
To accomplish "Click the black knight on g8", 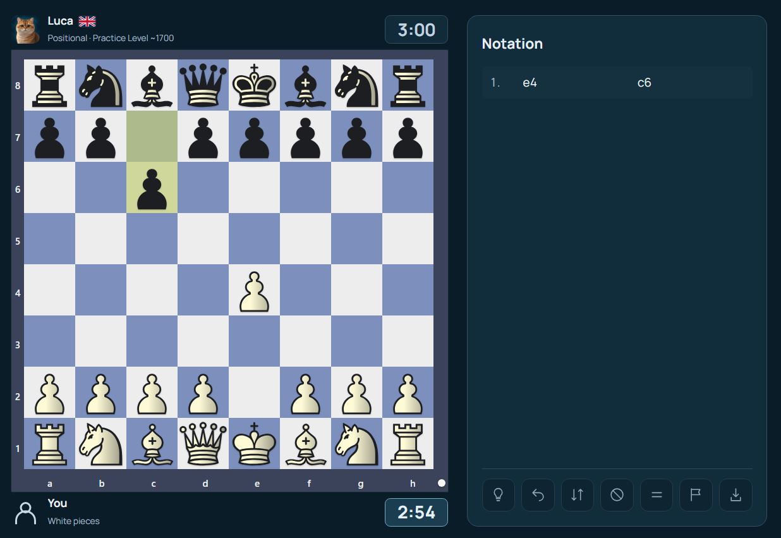I will (356, 85).
